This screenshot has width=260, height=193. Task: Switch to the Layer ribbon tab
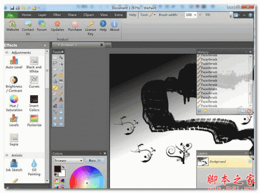point(42,15)
